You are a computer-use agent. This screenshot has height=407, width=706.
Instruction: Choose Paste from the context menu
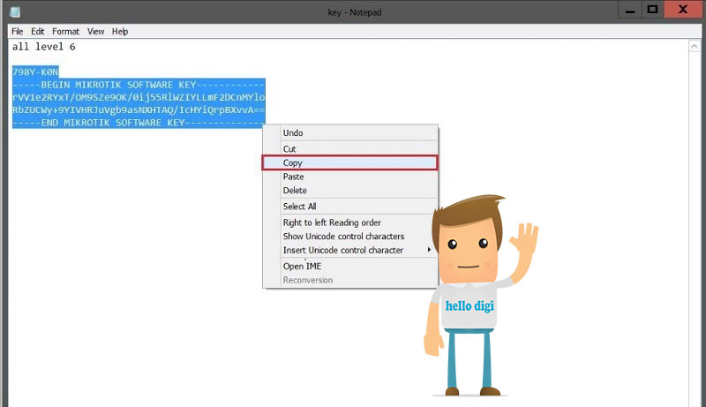point(349,177)
